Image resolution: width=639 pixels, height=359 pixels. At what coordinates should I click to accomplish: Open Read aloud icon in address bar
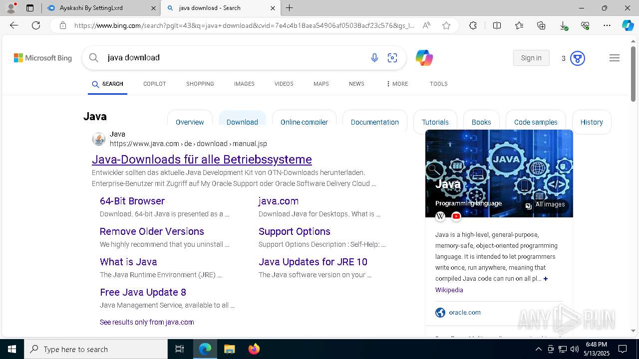pyautogui.click(x=426, y=25)
